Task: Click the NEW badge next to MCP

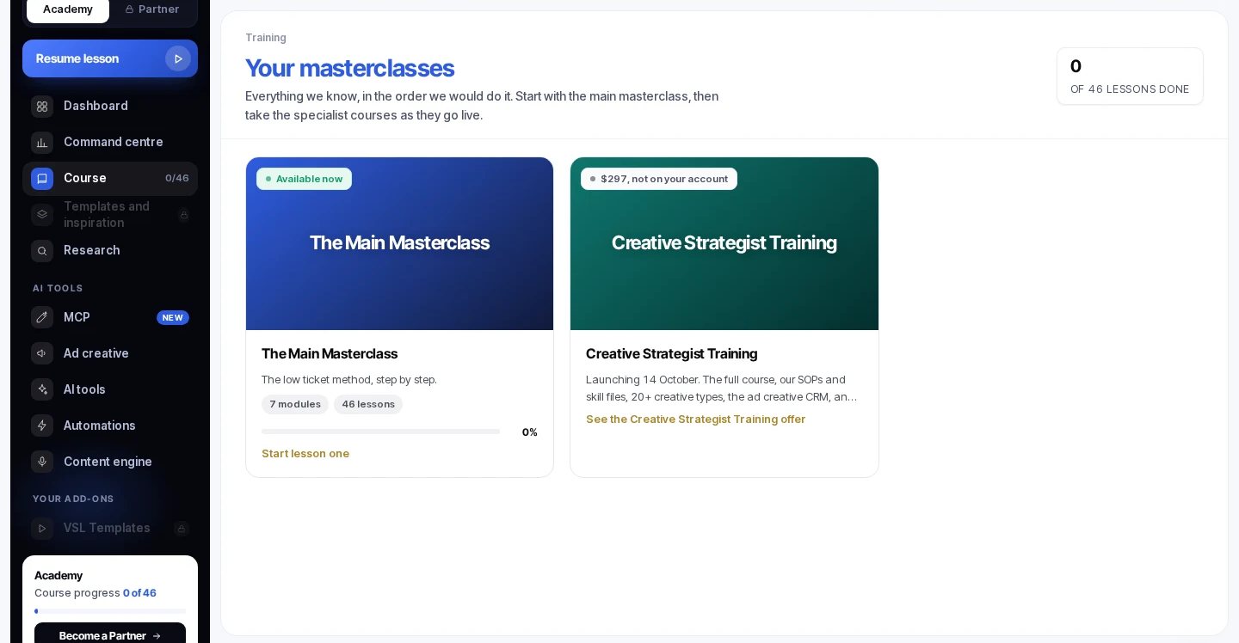Action: [173, 317]
